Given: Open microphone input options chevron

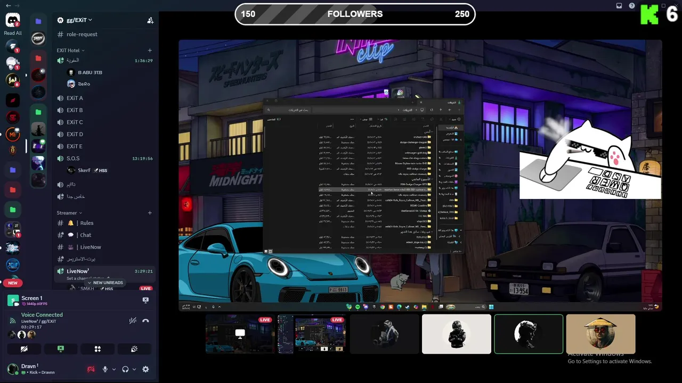Looking at the screenshot, I should pyautogui.click(x=113, y=369).
